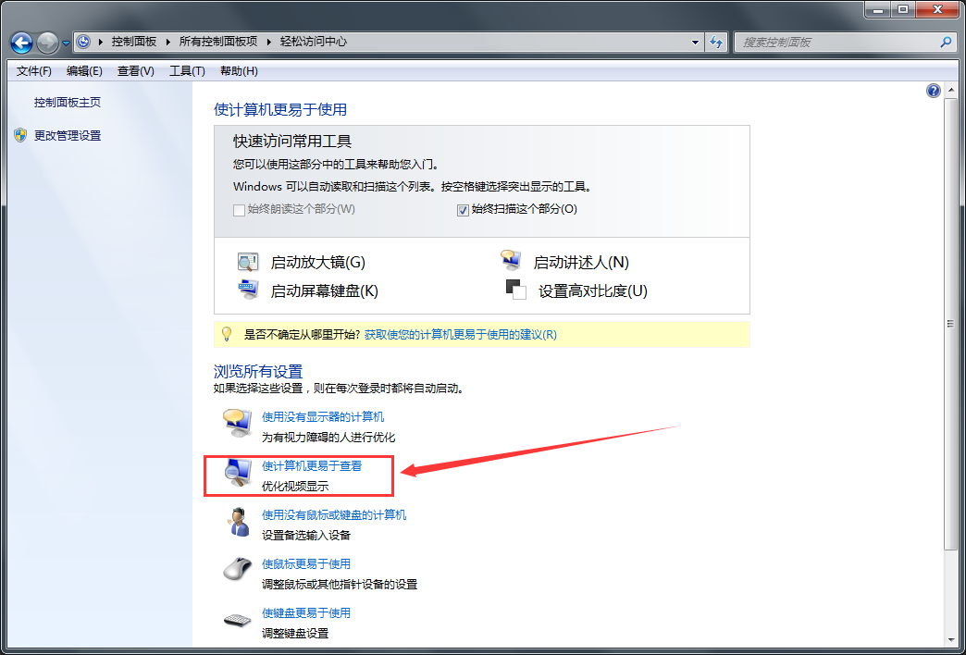The image size is (966, 655).
Task: Open 使用没有显示器的计算机 link
Action: [323, 417]
